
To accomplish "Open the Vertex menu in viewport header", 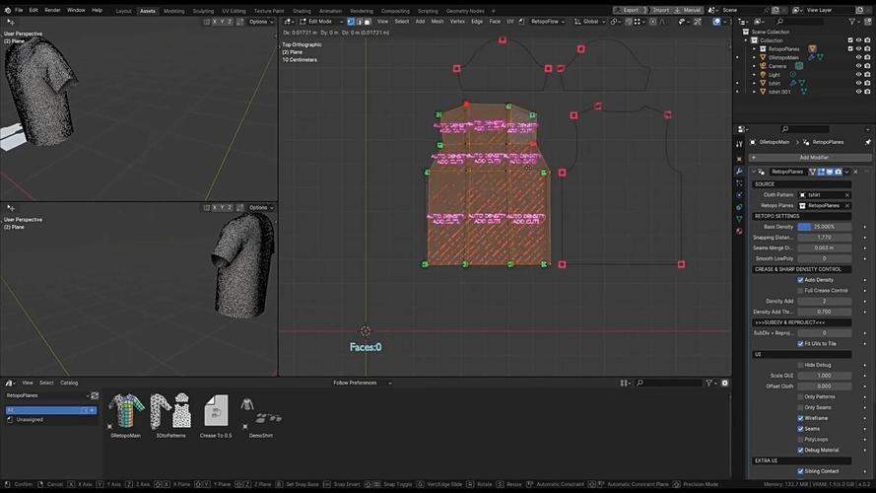I will (457, 22).
